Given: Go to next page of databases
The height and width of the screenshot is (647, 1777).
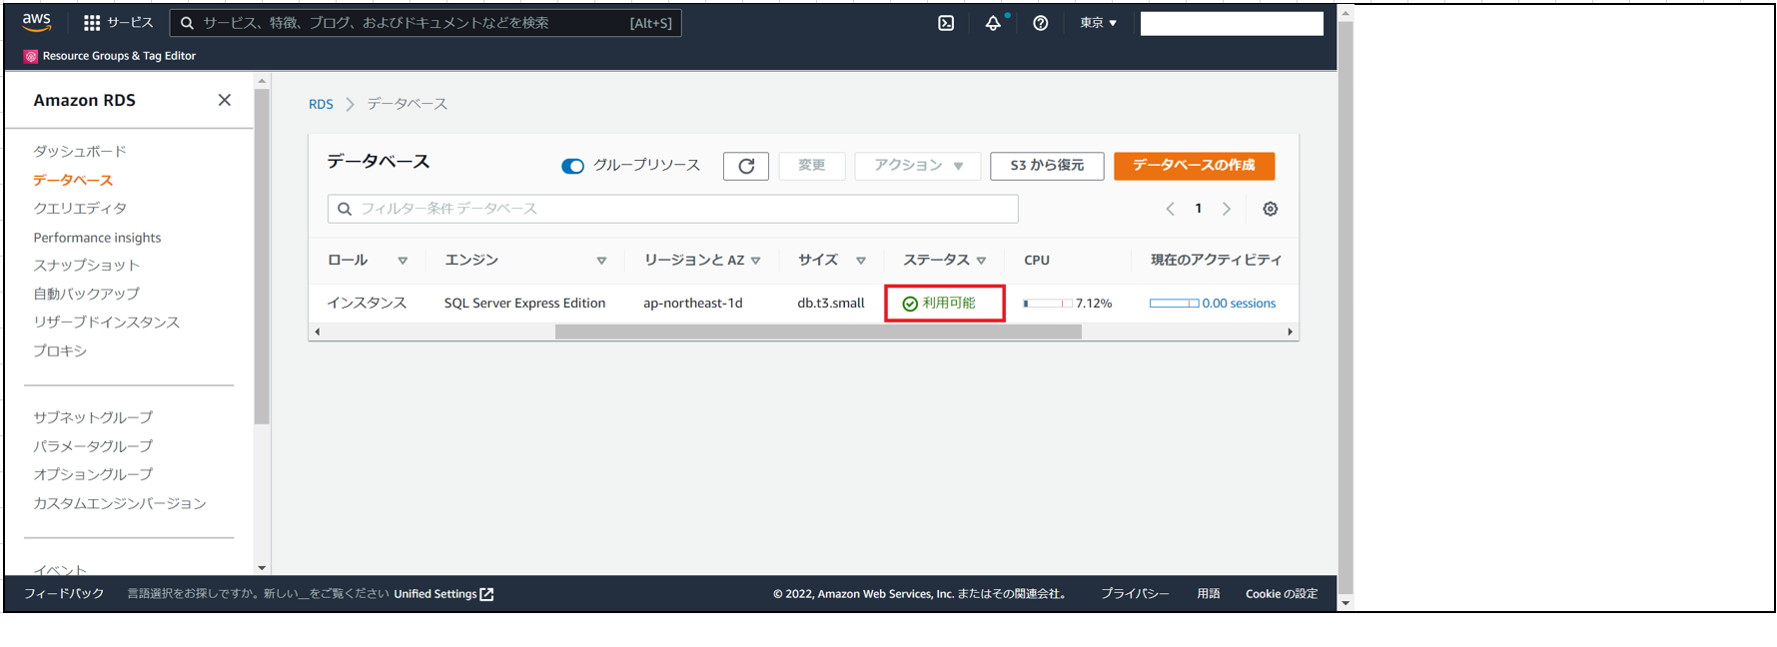Looking at the screenshot, I should 1227,209.
